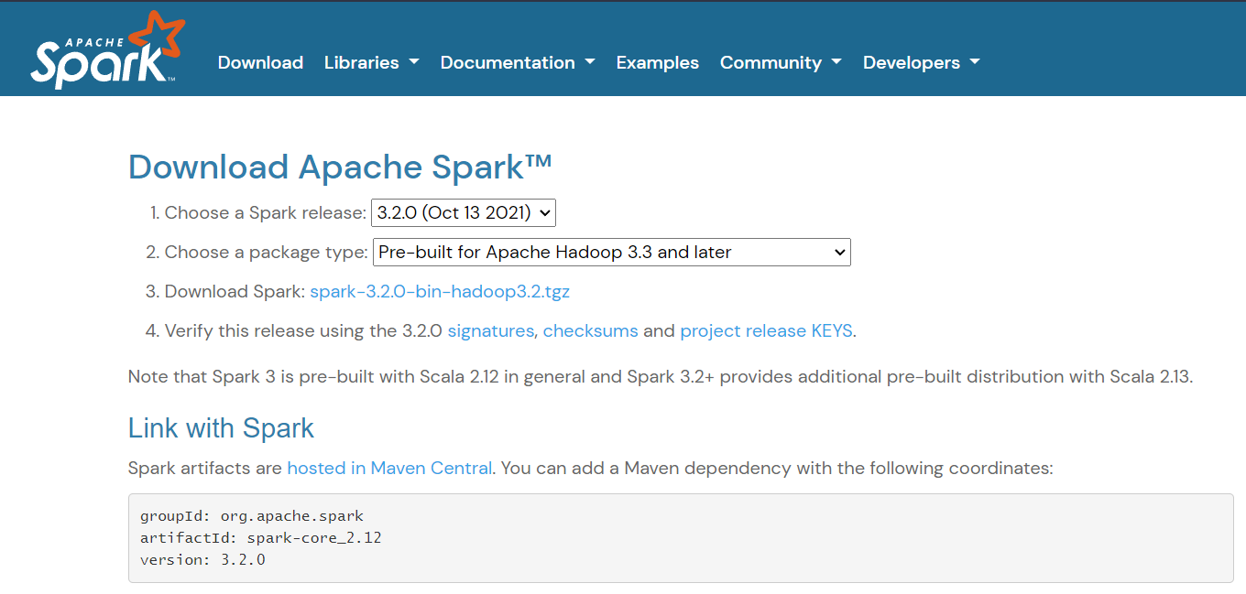Click the caret arrow beside Libraries

click(414, 62)
